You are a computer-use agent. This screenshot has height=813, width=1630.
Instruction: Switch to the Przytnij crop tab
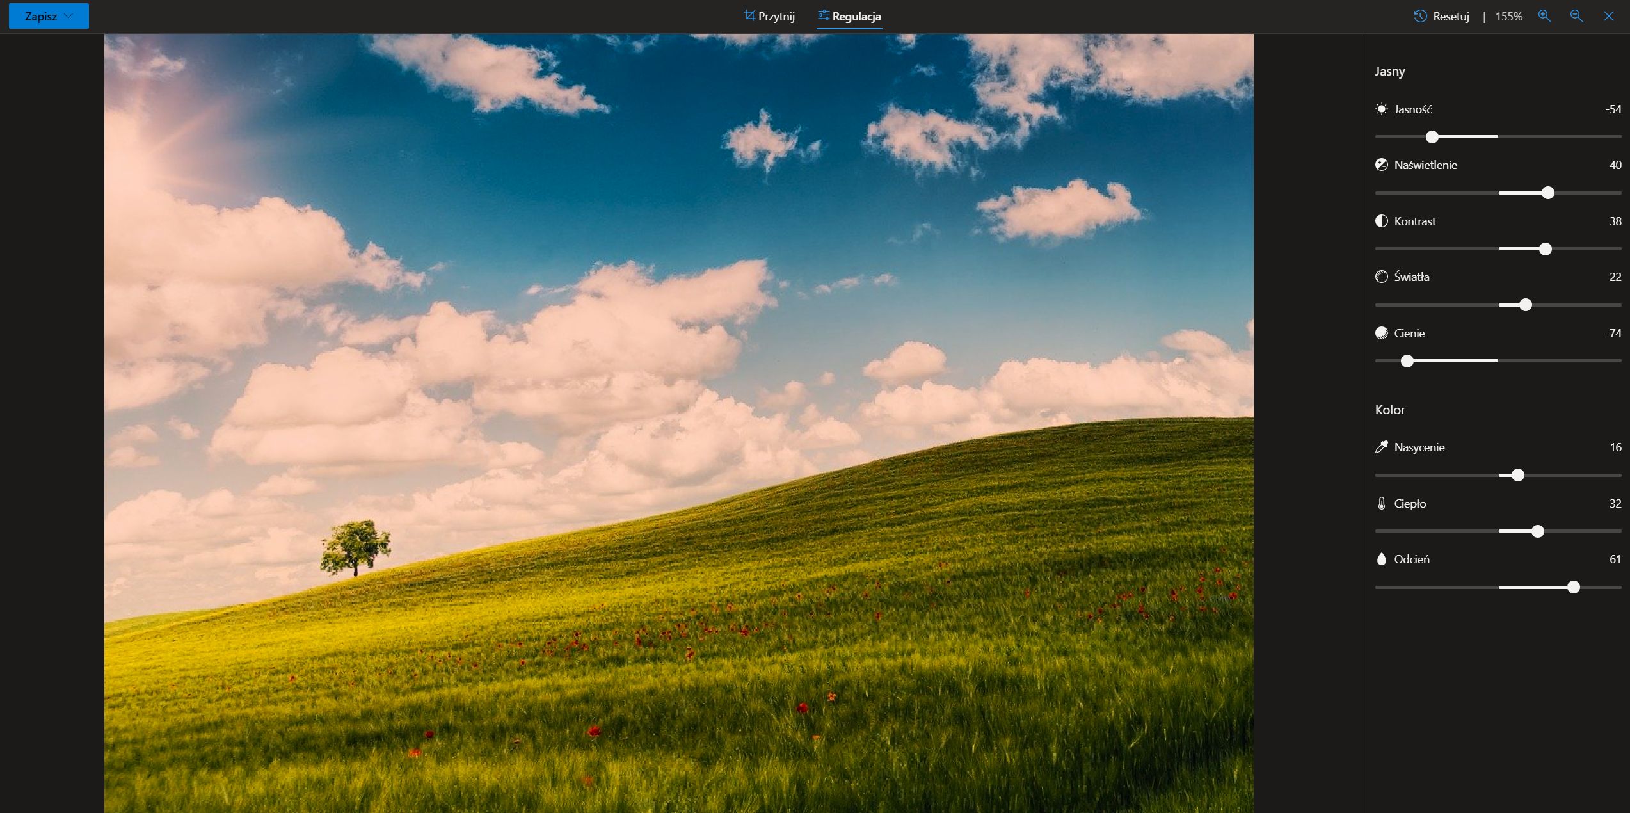769,16
